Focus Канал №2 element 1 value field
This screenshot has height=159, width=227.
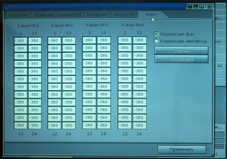tap(54, 40)
